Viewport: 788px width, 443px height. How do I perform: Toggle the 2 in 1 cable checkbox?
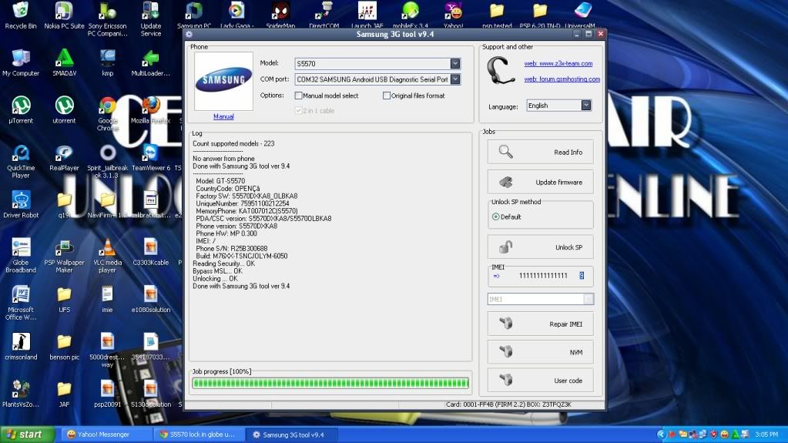[299, 111]
